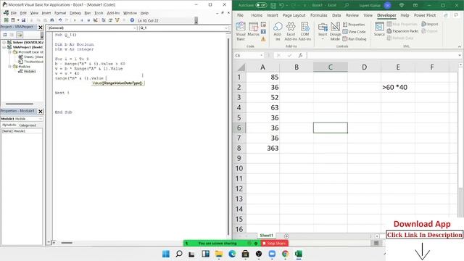The image size is (464, 261).
Task: Open Excel Add-ins gear icon
Action: pyautogui.click(x=291, y=31)
